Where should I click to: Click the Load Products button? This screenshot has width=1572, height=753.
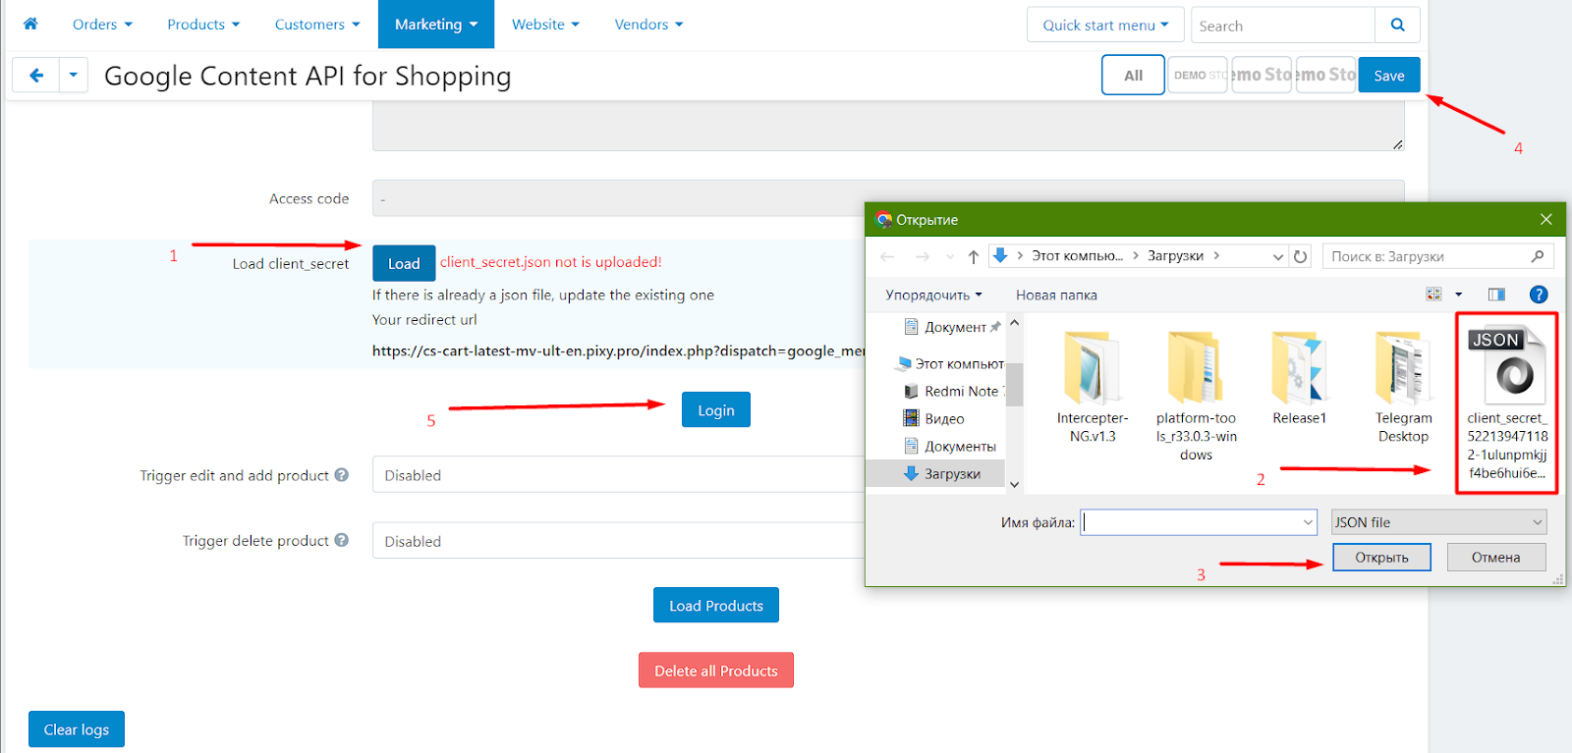coord(716,605)
